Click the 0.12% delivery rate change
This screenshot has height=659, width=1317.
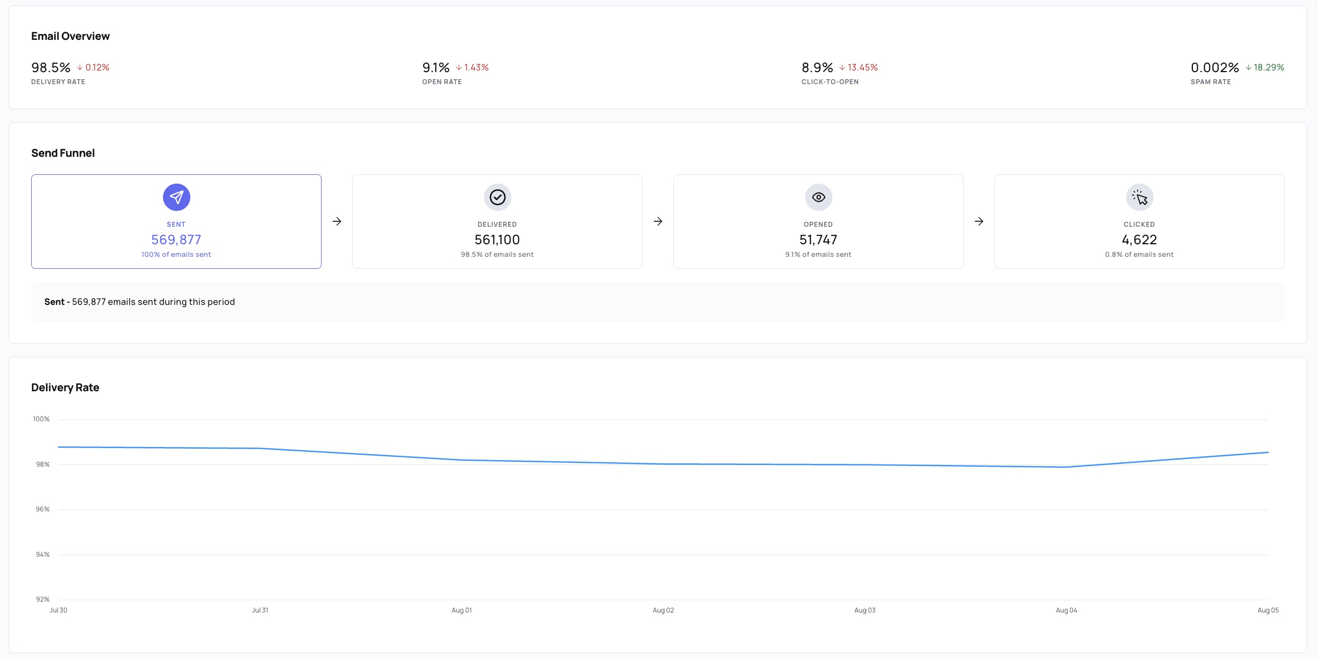[x=97, y=68]
